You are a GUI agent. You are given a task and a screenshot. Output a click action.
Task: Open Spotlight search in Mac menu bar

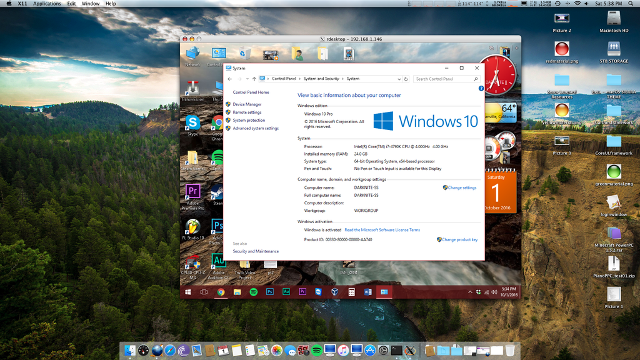[630, 4]
